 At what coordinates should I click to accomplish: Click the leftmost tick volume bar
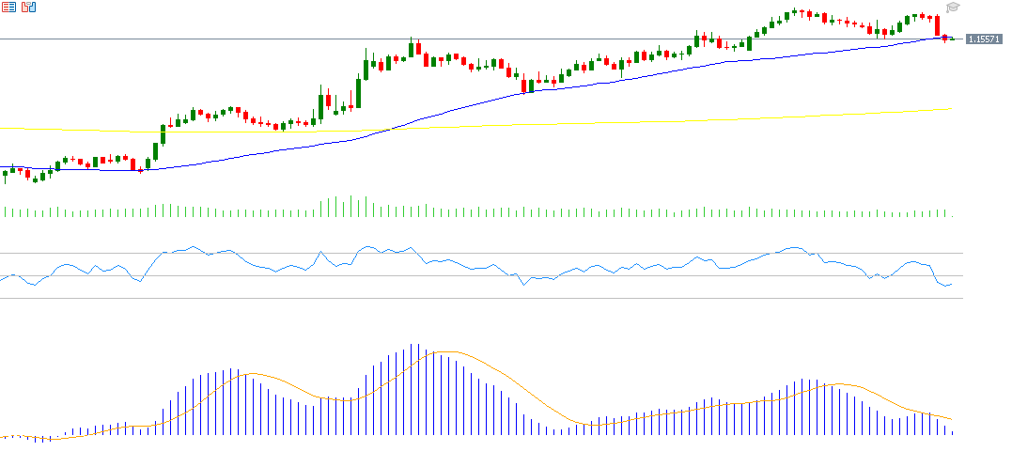(5, 211)
